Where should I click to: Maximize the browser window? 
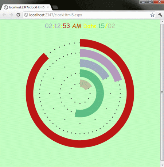pyautogui.click(x=150, y=2)
